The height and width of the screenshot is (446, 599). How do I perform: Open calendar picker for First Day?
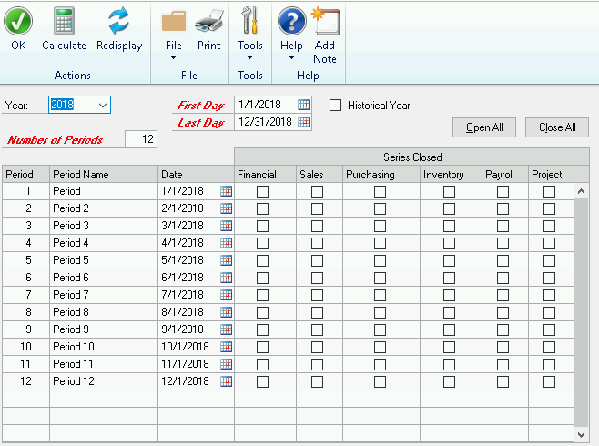point(304,105)
